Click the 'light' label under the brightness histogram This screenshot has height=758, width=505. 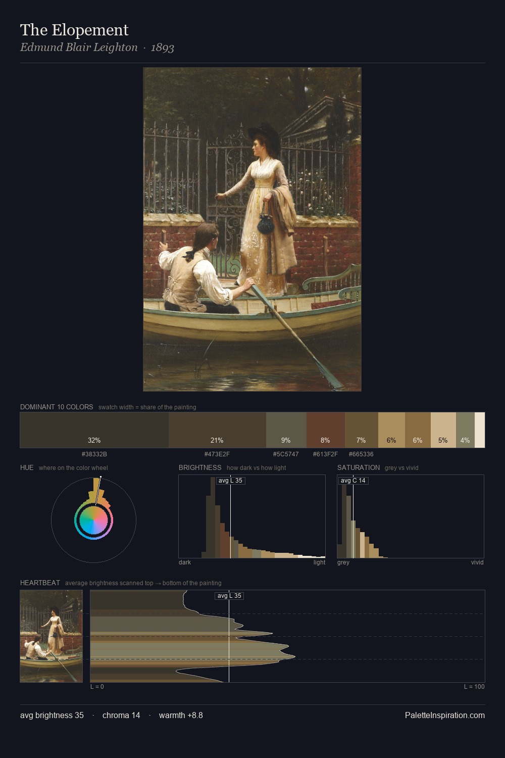[x=319, y=562]
